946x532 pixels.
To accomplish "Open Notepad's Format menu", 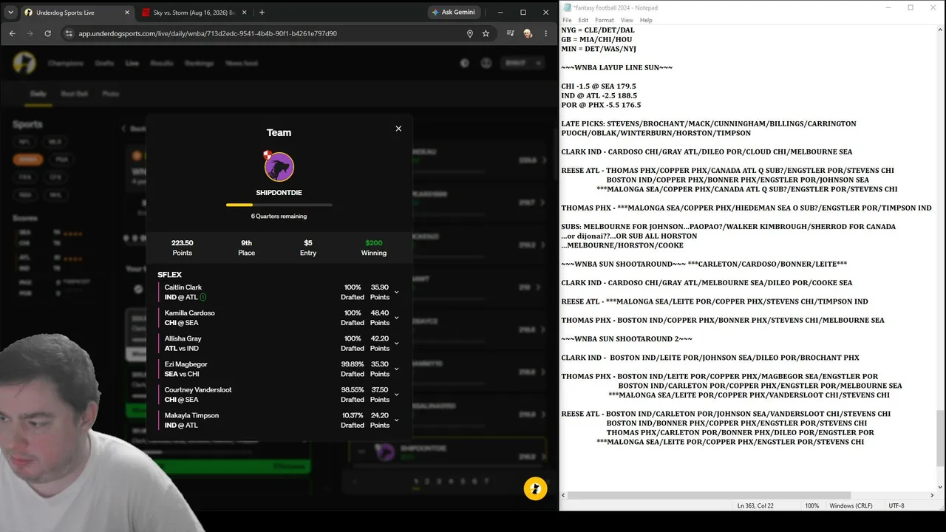I will point(605,20).
